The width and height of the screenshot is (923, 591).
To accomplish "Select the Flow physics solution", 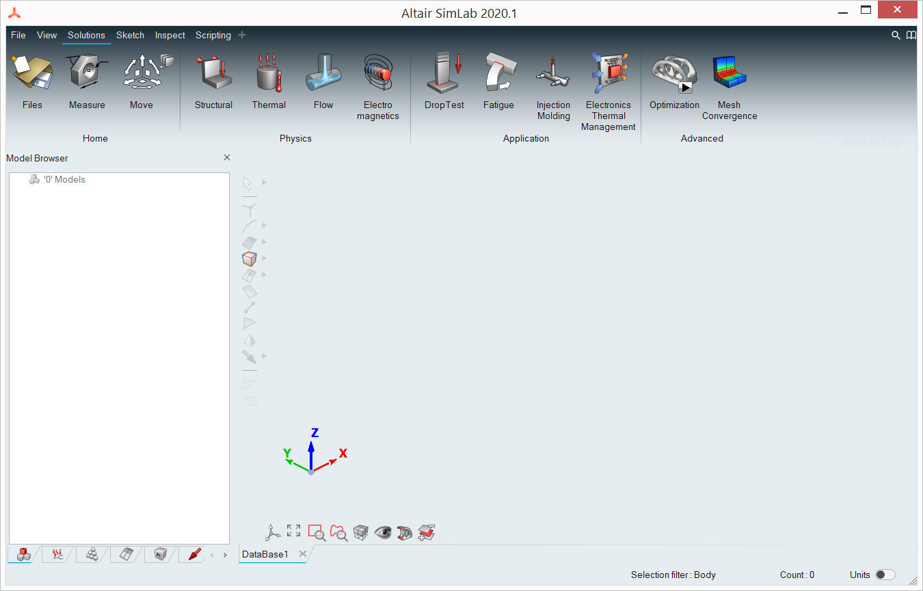I will [323, 82].
